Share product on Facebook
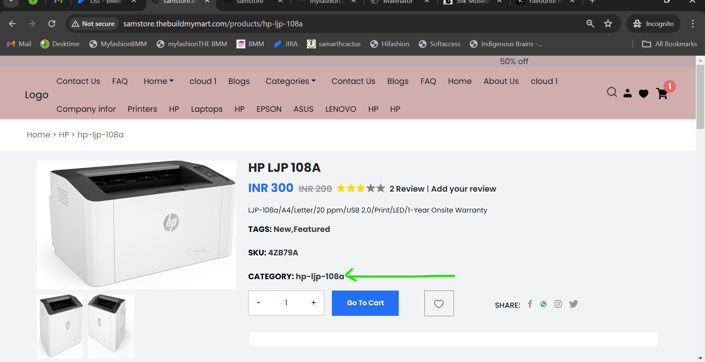 coord(530,304)
